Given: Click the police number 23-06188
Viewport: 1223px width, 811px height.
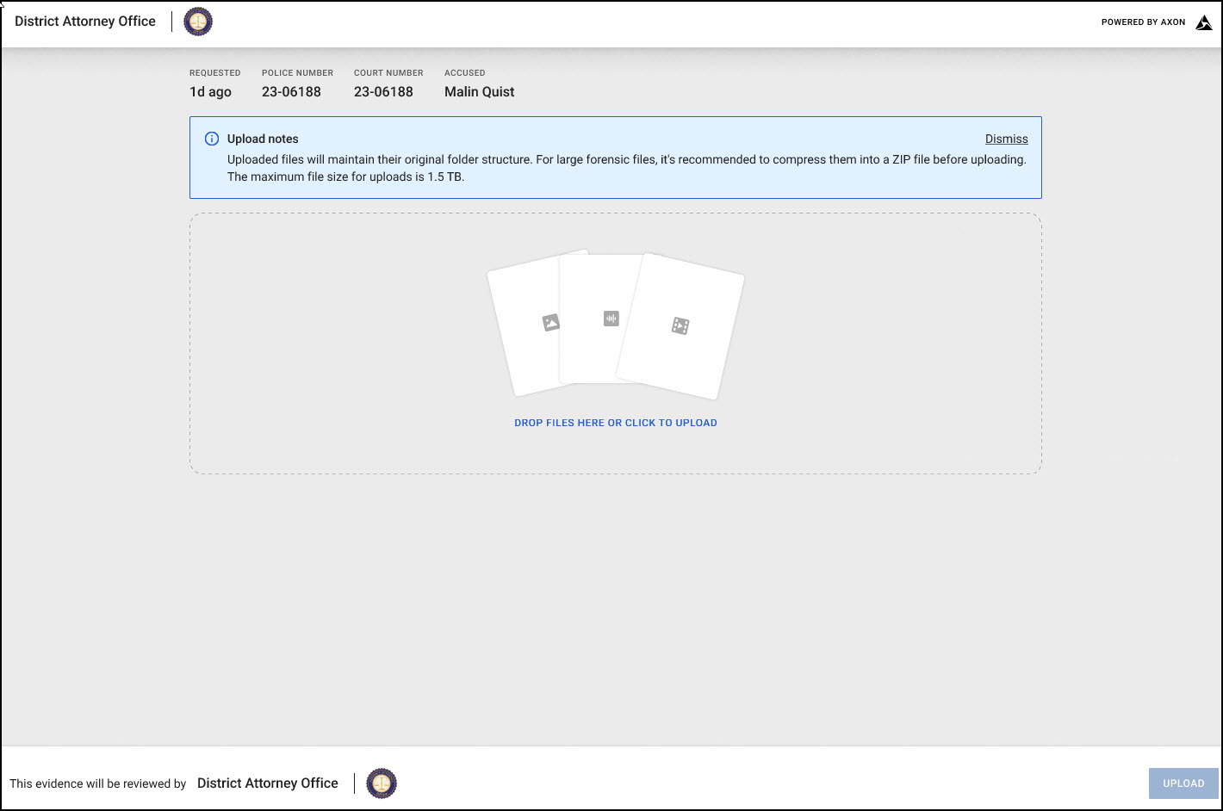Looking at the screenshot, I should tap(291, 92).
